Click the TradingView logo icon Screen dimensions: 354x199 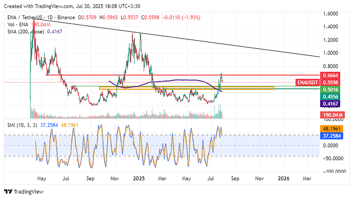pos(8,192)
